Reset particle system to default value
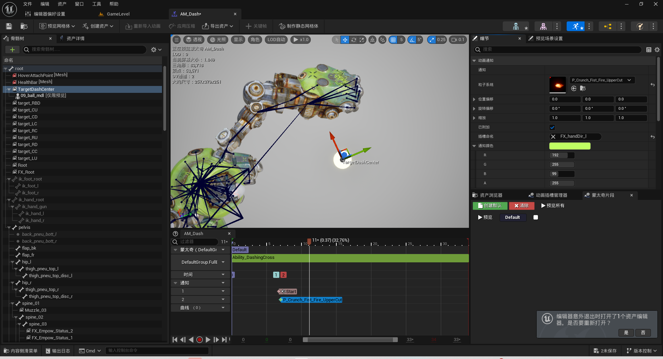The width and height of the screenshot is (663, 359). point(653,85)
